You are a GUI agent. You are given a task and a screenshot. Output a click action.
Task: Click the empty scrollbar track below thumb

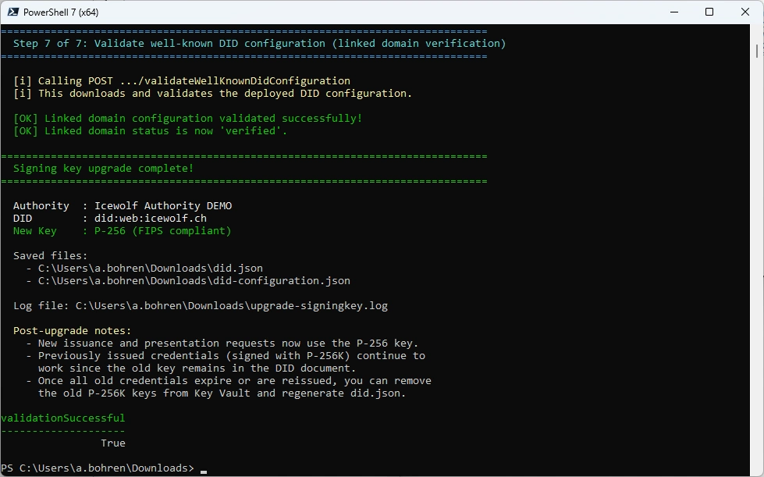758,273
